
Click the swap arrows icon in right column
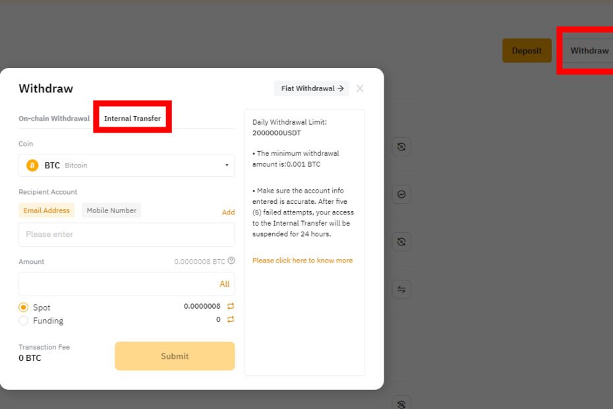[x=401, y=289]
